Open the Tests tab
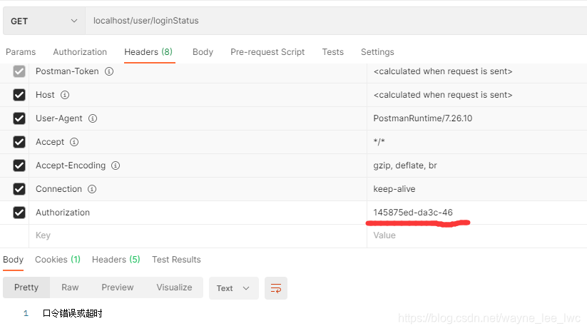 point(333,52)
